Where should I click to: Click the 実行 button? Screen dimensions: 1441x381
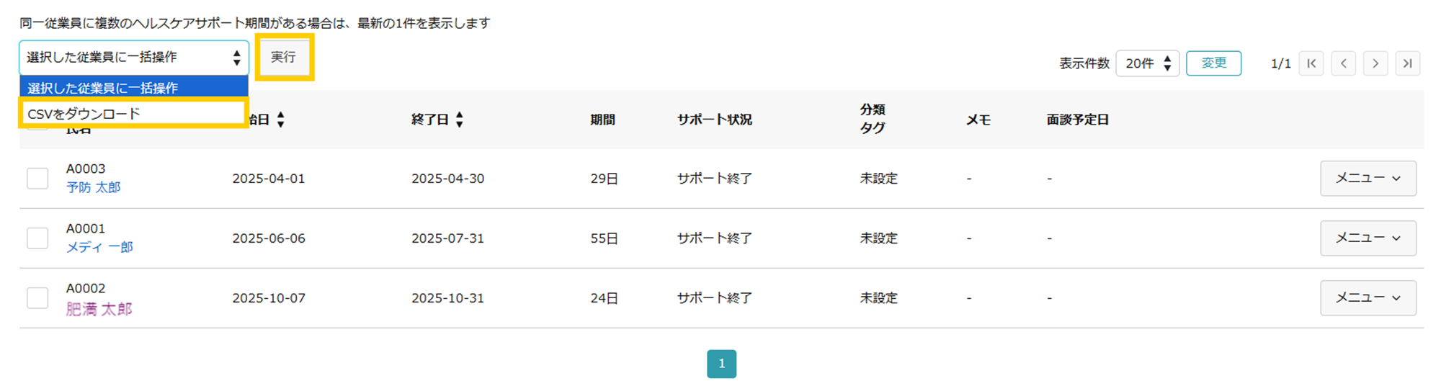pyautogui.click(x=284, y=57)
